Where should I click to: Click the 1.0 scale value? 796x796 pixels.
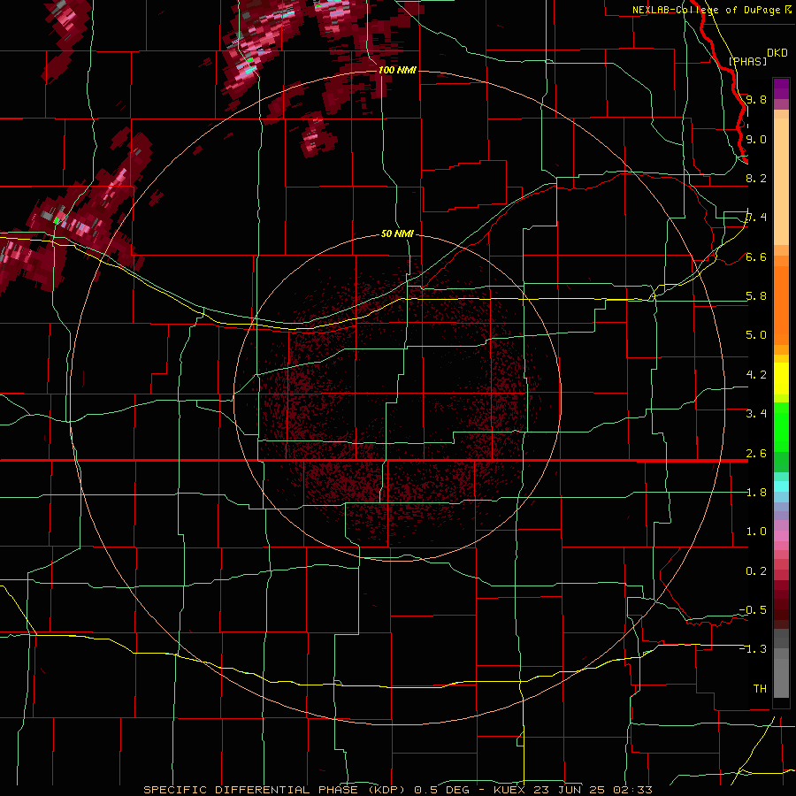[756, 532]
